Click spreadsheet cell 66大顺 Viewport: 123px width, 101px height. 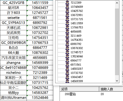[13, 53]
